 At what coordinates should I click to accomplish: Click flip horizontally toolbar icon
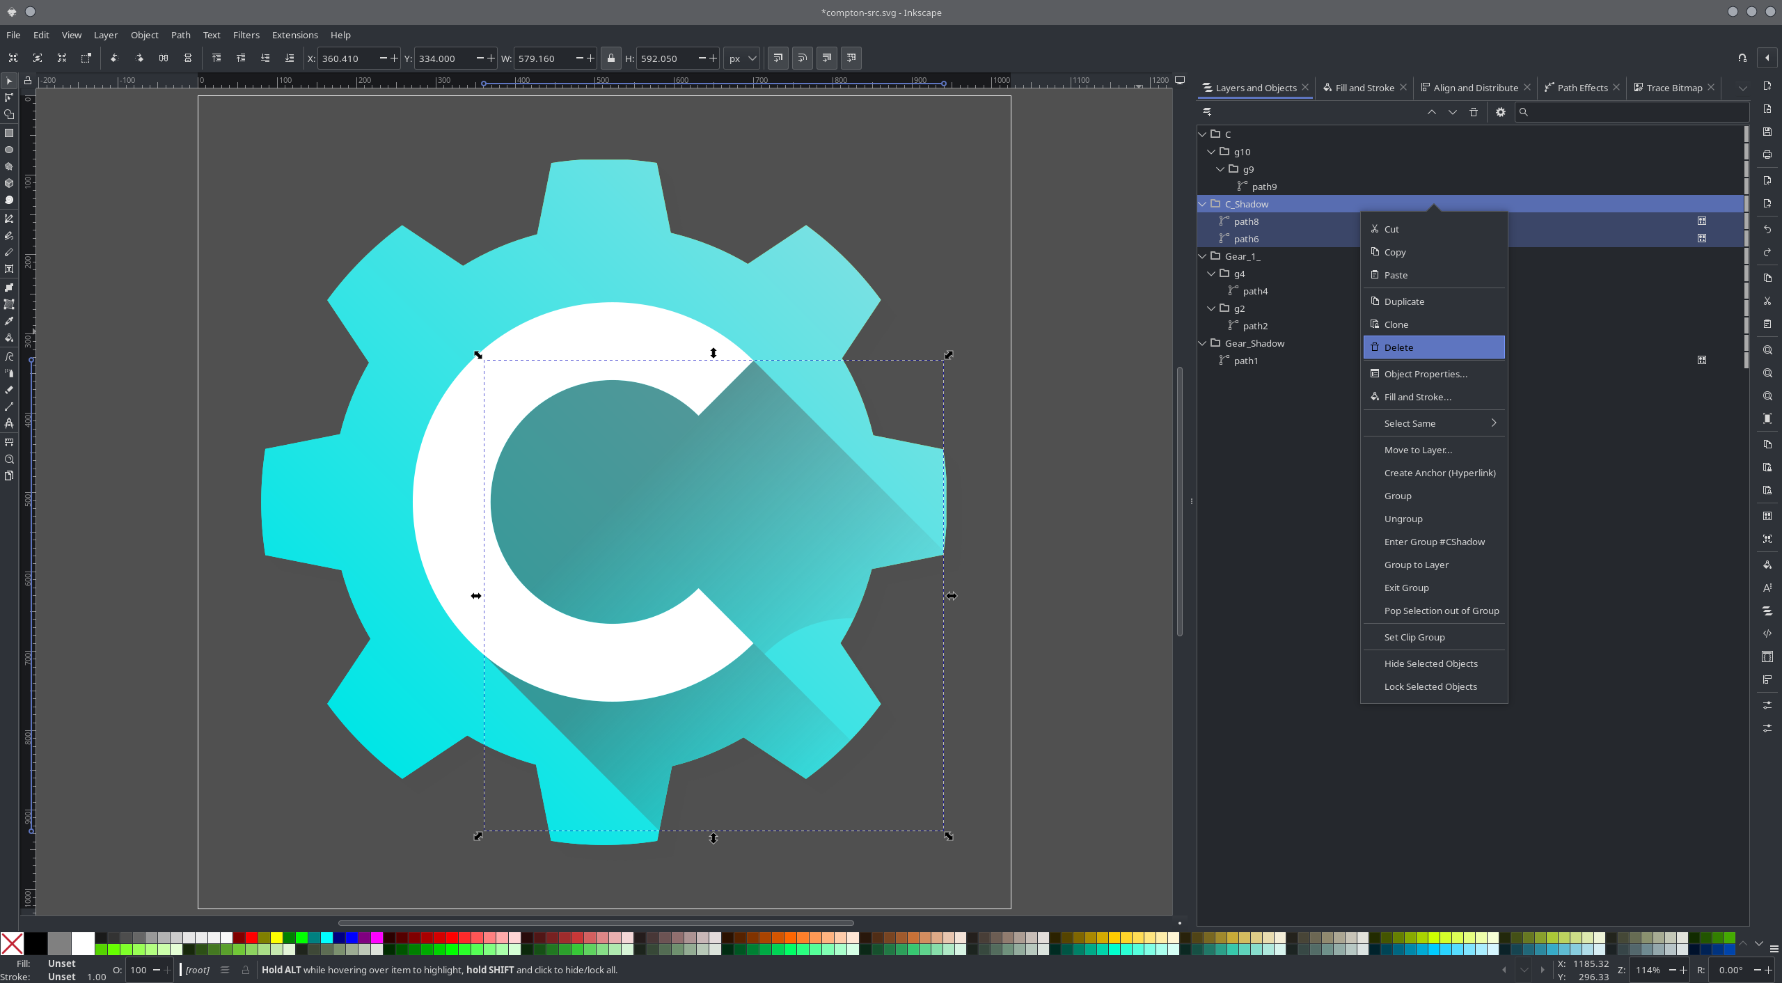[163, 58]
